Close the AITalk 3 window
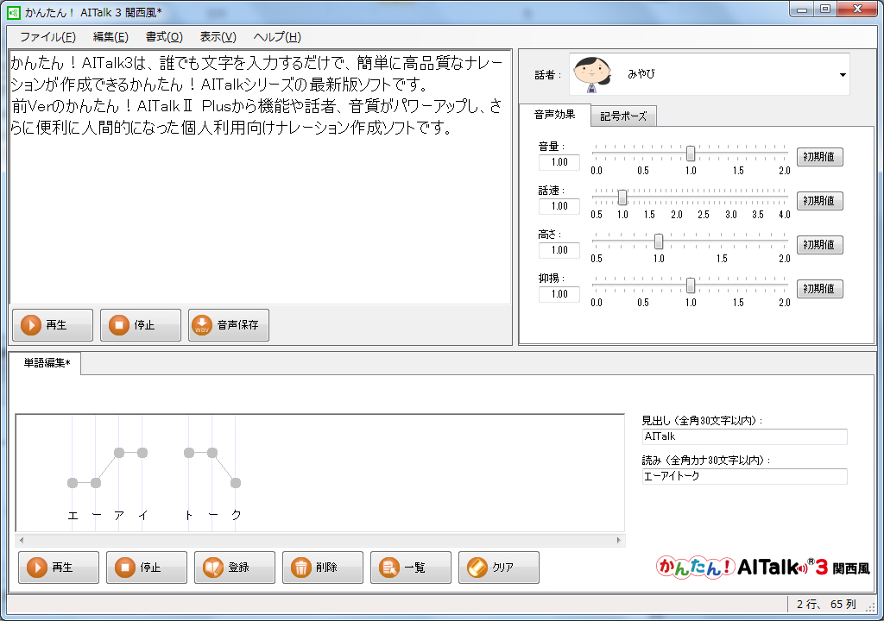 tap(857, 9)
